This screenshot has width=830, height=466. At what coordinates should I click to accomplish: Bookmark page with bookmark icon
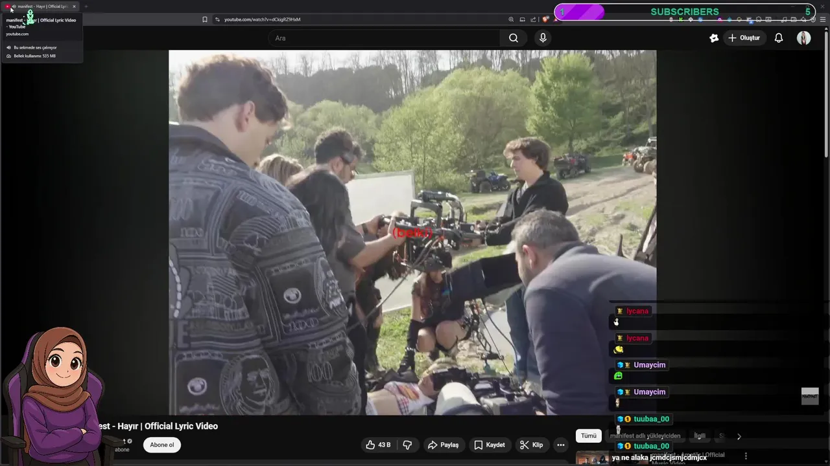point(205,19)
